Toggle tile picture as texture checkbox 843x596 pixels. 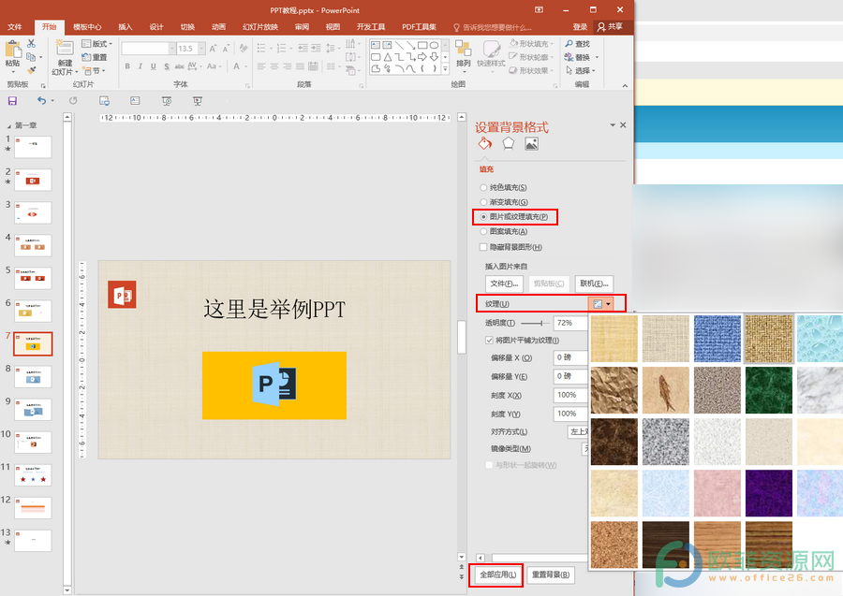coord(489,340)
